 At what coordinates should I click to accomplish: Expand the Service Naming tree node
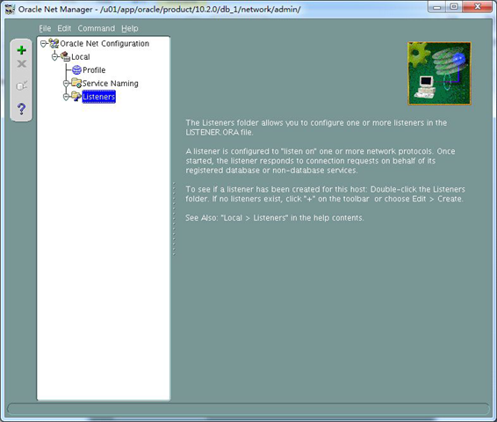click(66, 84)
